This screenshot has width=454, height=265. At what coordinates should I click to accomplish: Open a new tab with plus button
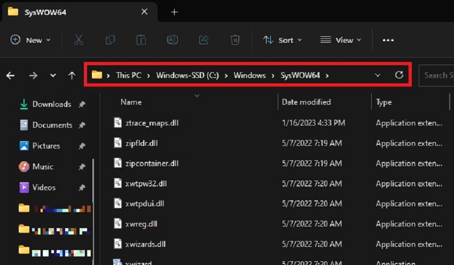(x=174, y=12)
